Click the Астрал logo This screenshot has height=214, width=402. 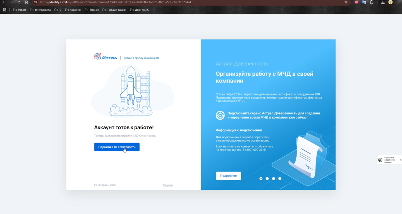[x=105, y=56]
